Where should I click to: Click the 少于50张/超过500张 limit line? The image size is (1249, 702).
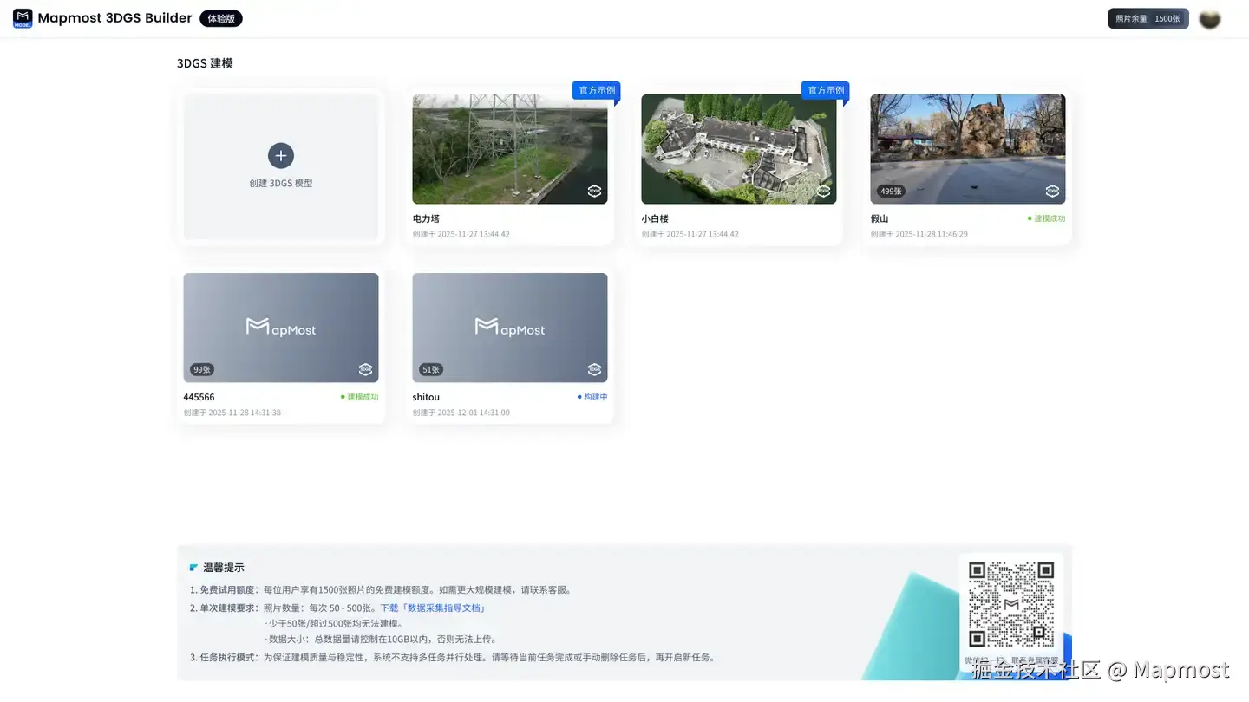coord(334,624)
